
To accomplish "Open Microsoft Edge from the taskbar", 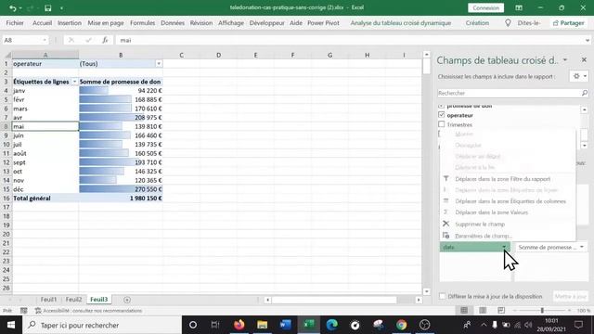I will 332,325.
